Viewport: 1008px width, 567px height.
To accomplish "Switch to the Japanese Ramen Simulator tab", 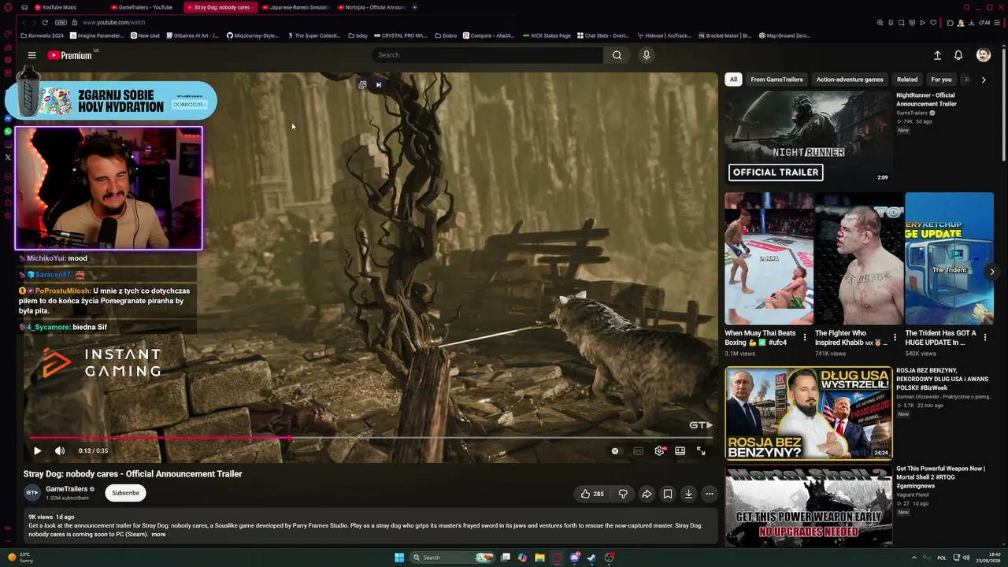I will click(295, 7).
